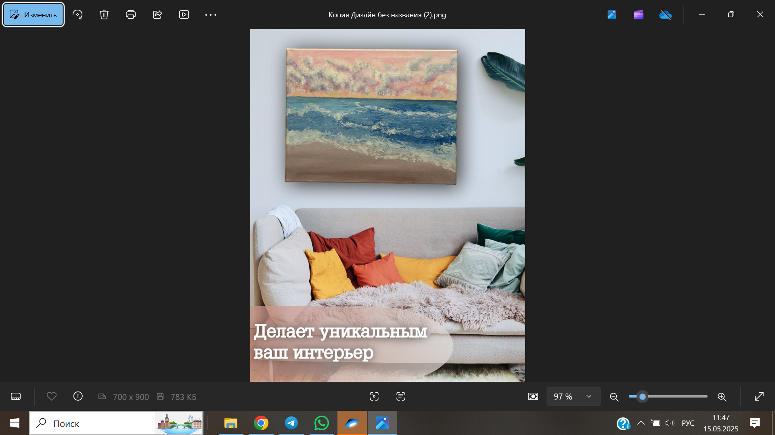Click the zoom slider track
This screenshot has height=435, width=775.
[678, 397]
